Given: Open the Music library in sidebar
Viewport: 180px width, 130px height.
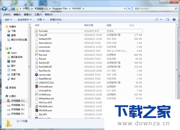Looking at the screenshot, I should pyautogui.click(x=12, y=79).
